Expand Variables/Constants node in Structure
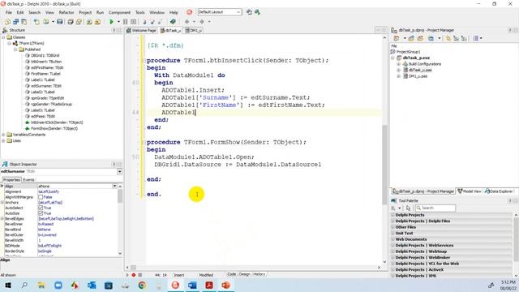Screen dimensions: 519x292 [3, 135]
